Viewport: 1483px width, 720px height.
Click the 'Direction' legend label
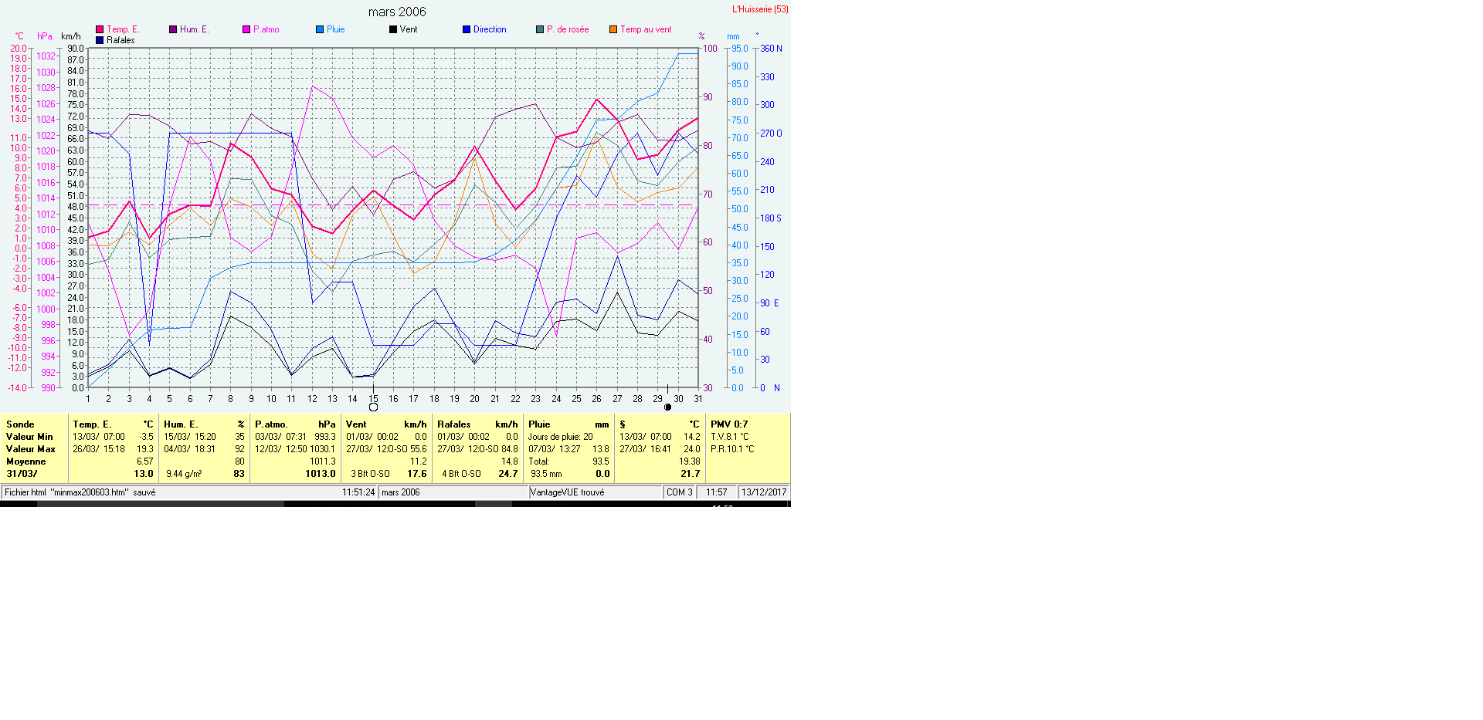point(490,29)
